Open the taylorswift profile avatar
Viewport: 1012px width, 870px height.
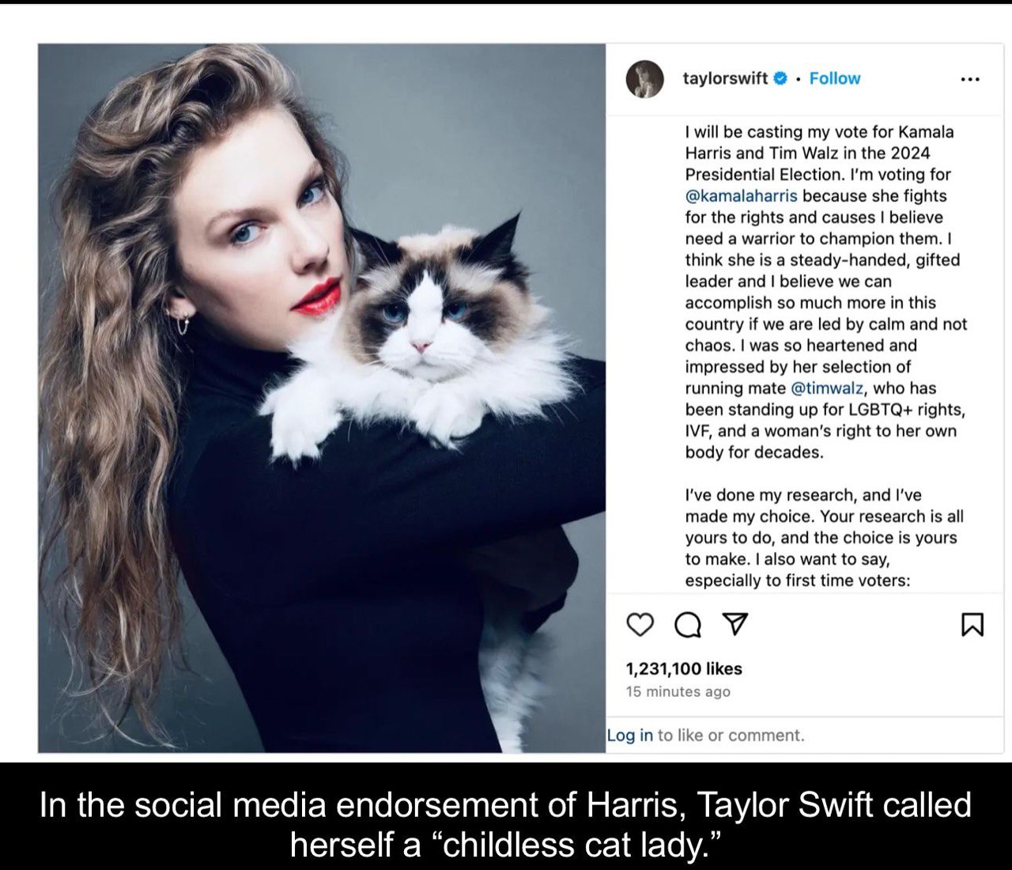coord(644,78)
